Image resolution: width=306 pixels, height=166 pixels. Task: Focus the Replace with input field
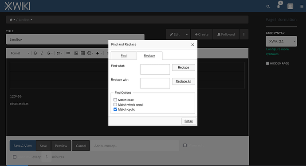click(x=155, y=83)
